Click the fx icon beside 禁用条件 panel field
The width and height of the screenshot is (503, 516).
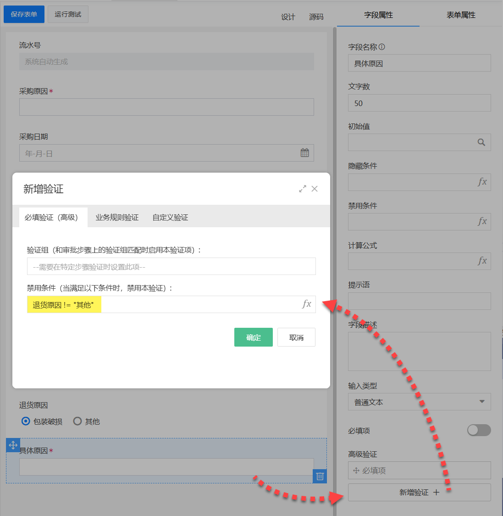coord(481,222)
